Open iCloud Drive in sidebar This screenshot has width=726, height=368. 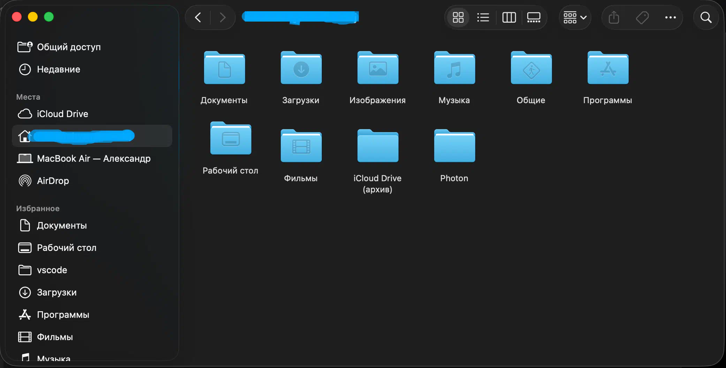(x=62, y=114)
